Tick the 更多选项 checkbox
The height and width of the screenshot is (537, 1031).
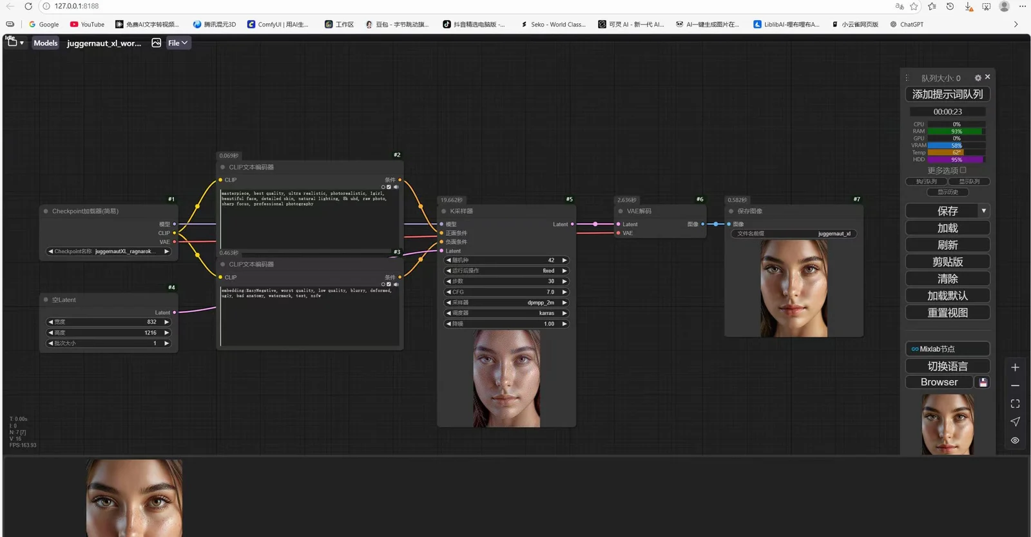tap(963, 170)
